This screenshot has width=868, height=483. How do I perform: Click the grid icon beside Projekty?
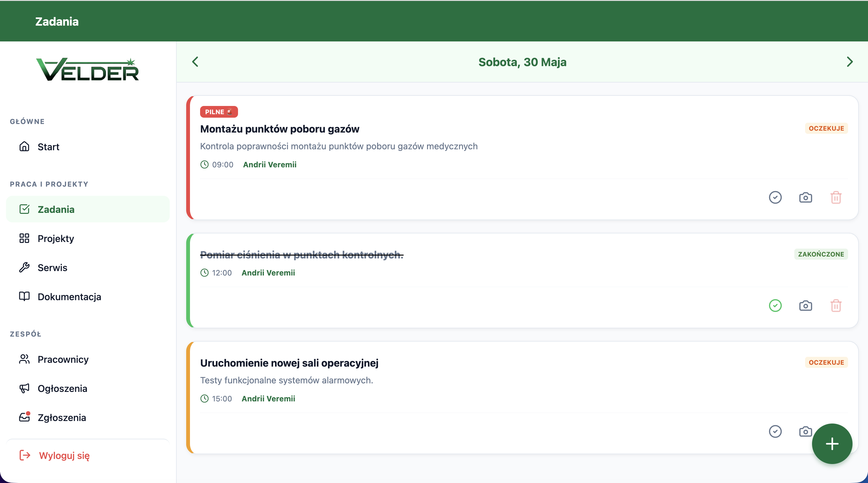24,238
